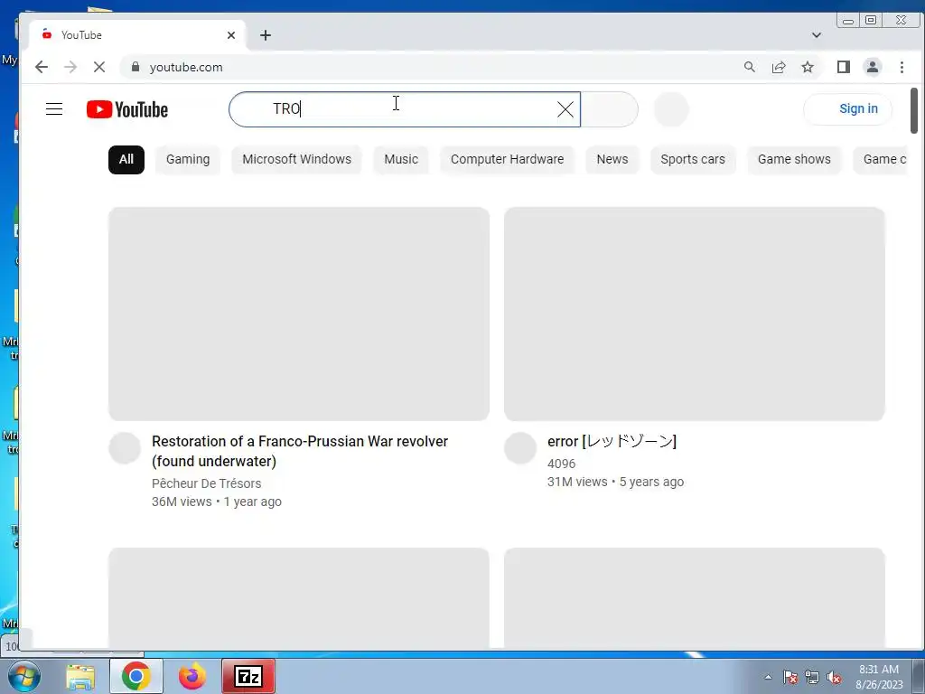This screenshot has width=925, height=694.
Task: Select the Sports cars filter chip
Action: (x=693, y=159)
